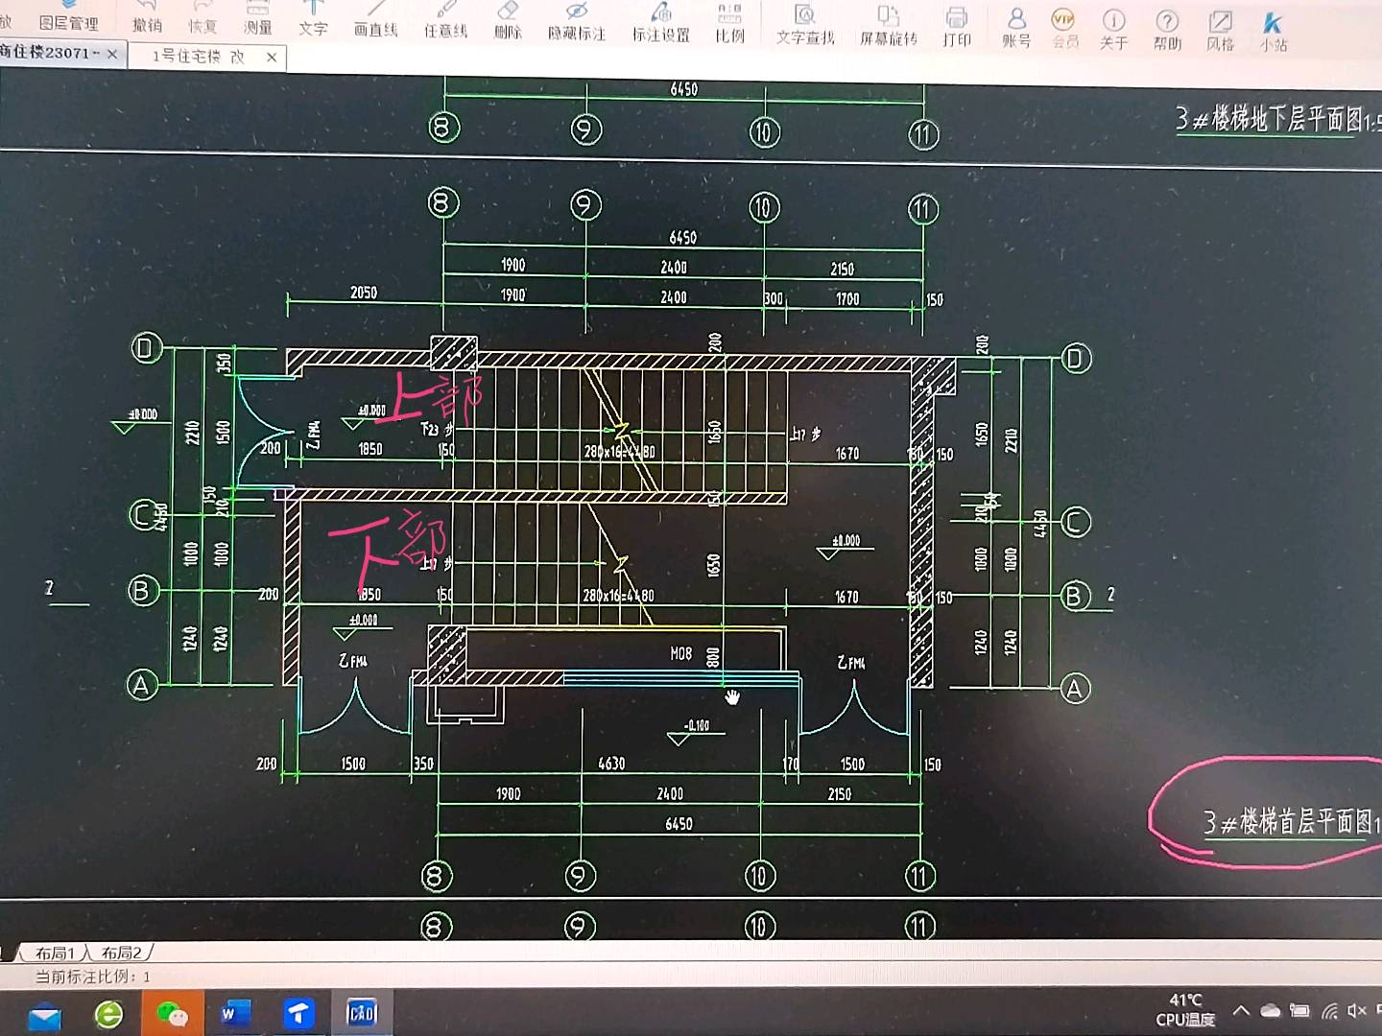Click the muted volume tray icon
This screenshot has width=1382, height=1036.
1357,1010
